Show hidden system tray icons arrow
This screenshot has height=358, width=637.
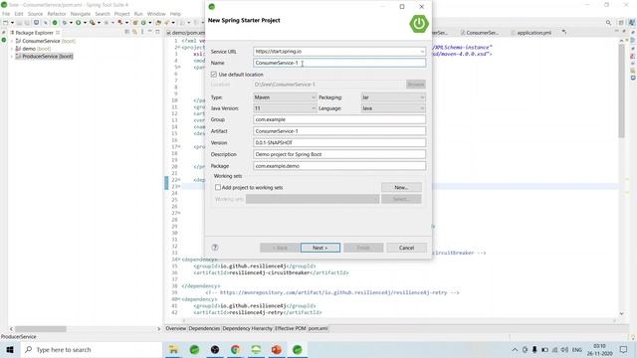point(515,349)
